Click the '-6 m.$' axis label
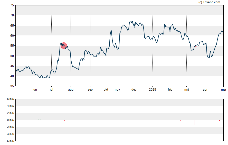 (10, 141)
